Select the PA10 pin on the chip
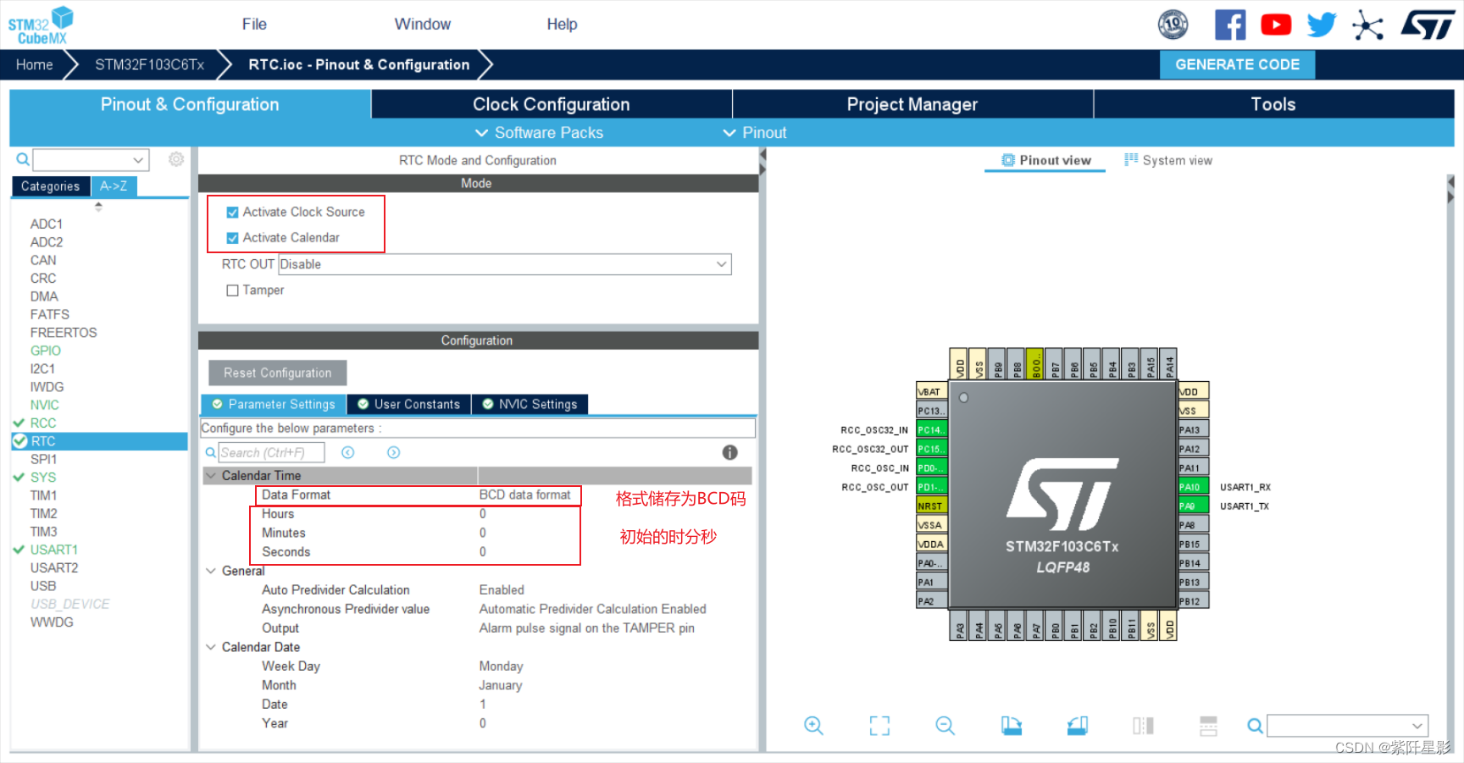This screenshot has width=1464, height=763. click(x=1193, y=487)
